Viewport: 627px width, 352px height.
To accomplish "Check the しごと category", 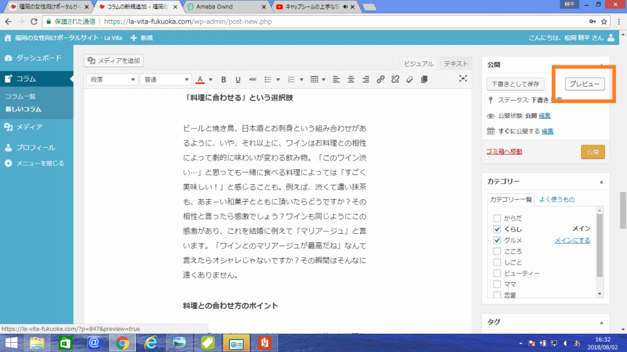I will tap(497, 262).
